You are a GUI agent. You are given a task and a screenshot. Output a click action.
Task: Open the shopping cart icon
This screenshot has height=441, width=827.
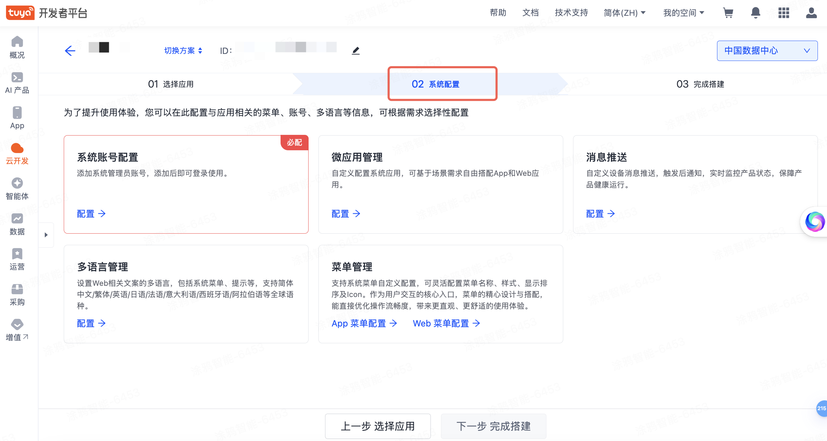[x=728, y=13]
